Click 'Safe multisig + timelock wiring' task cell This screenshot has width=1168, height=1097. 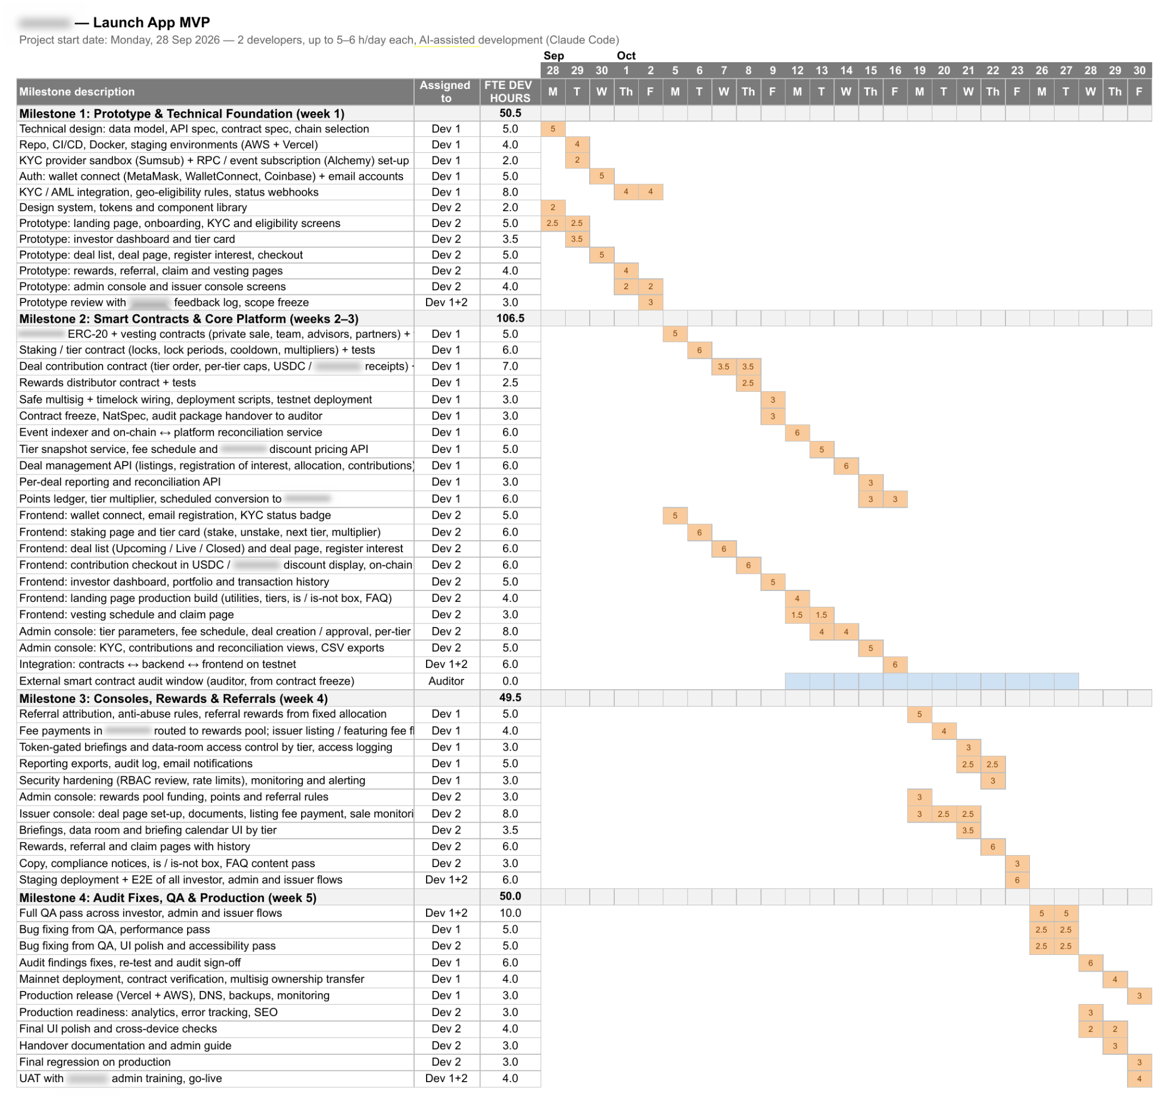[x=215, y=399]
